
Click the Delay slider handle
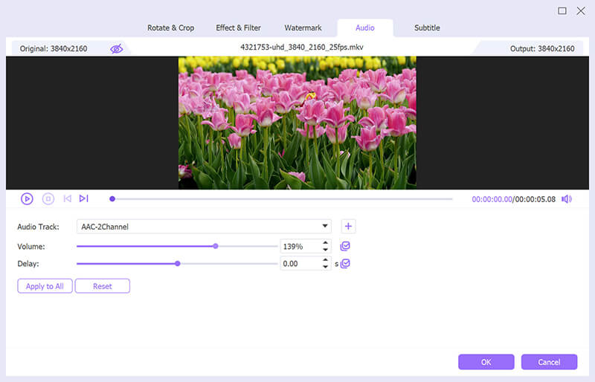pyautogui.click(x=178, y=263)
